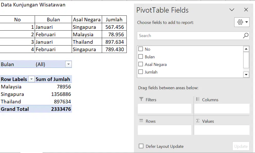Select cell with value 897.634

click(114, 42)
